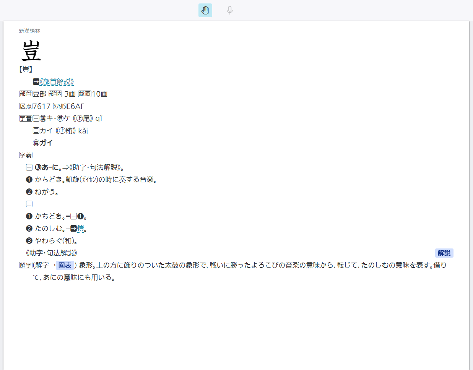The width and height of the screenshot is (473, 370).
Task: Click the 字音 reading label badge
Action: (26, 118)
